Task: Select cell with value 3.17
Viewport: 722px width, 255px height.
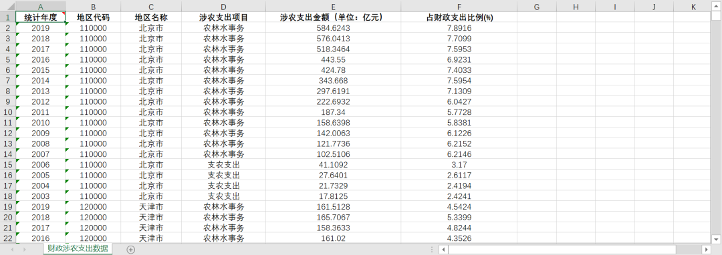Action: (x=459, y=164)
